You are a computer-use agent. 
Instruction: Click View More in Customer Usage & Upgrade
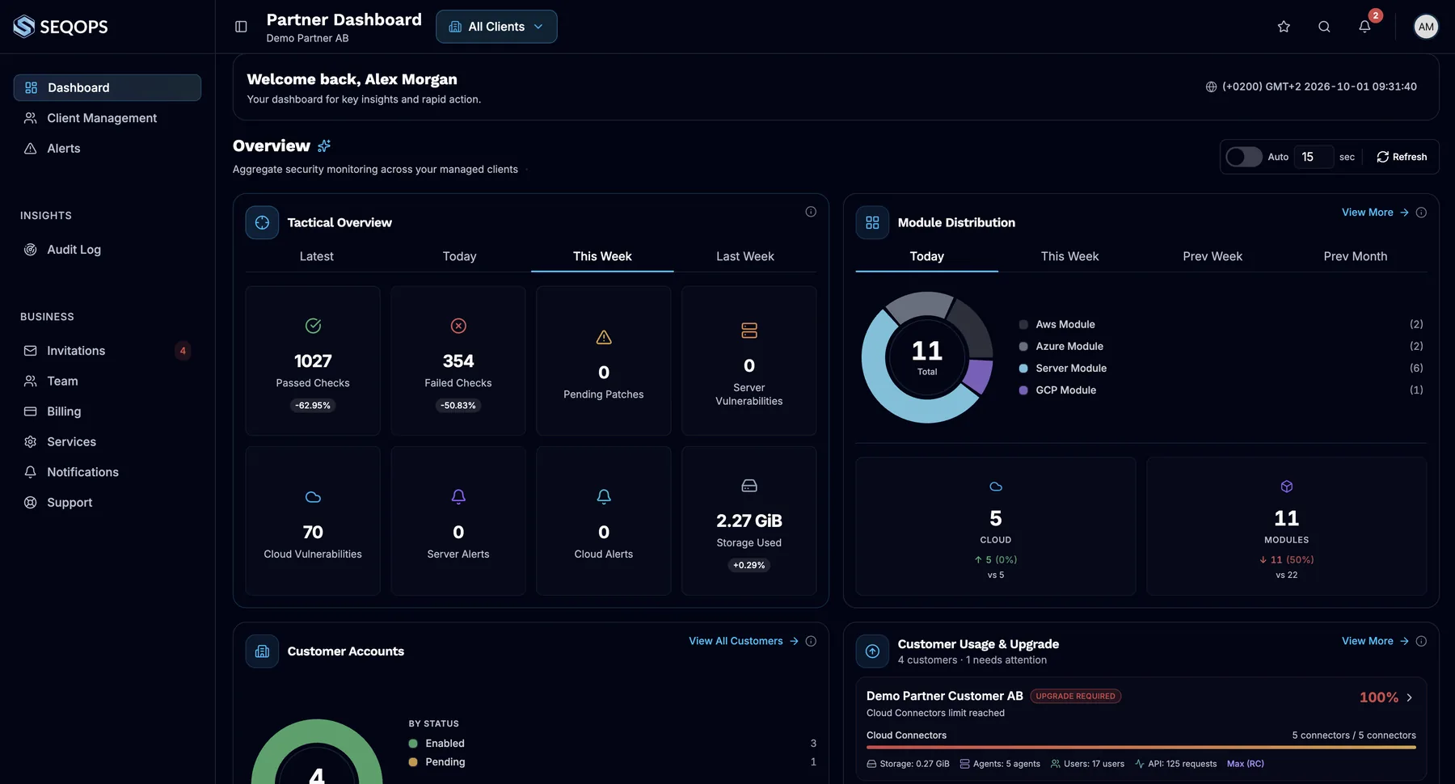(x=1375, y=641)
